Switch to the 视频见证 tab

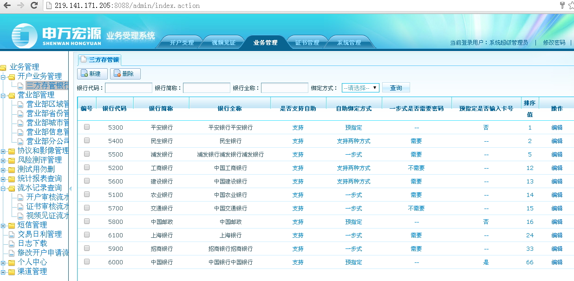point(223,42)
